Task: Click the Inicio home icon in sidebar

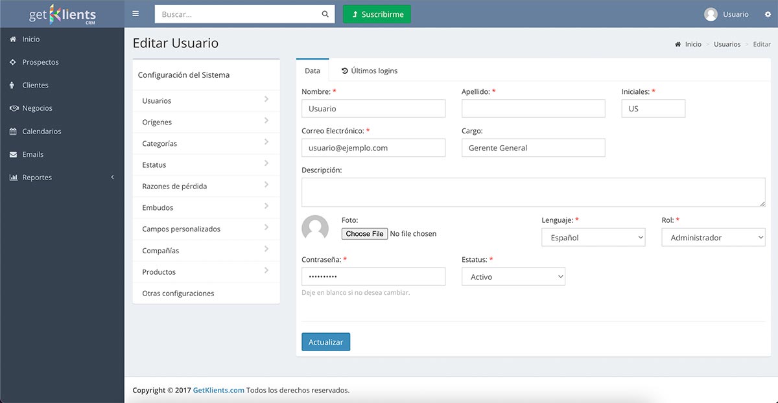Action: coord(13,40)
